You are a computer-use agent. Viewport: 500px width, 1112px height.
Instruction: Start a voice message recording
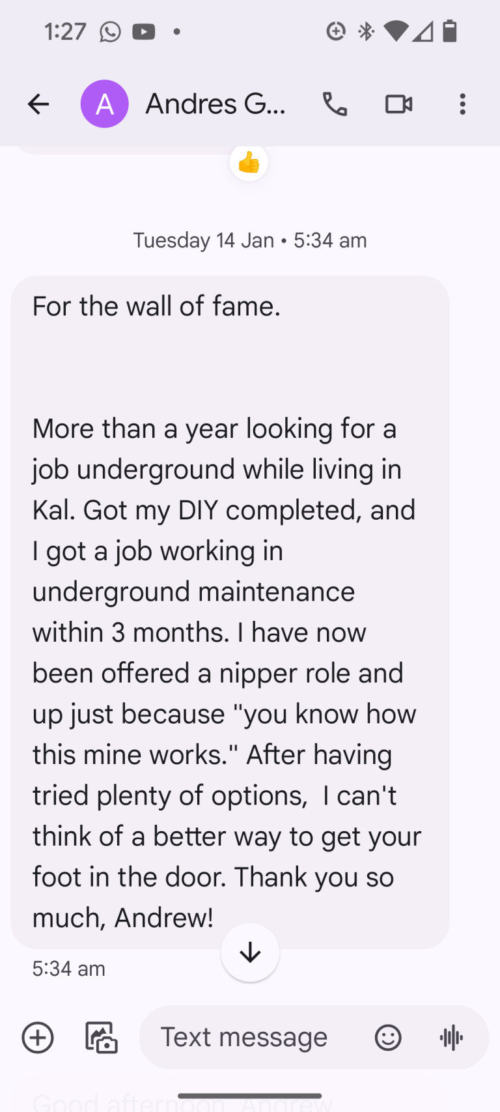tap(451, 1037)
